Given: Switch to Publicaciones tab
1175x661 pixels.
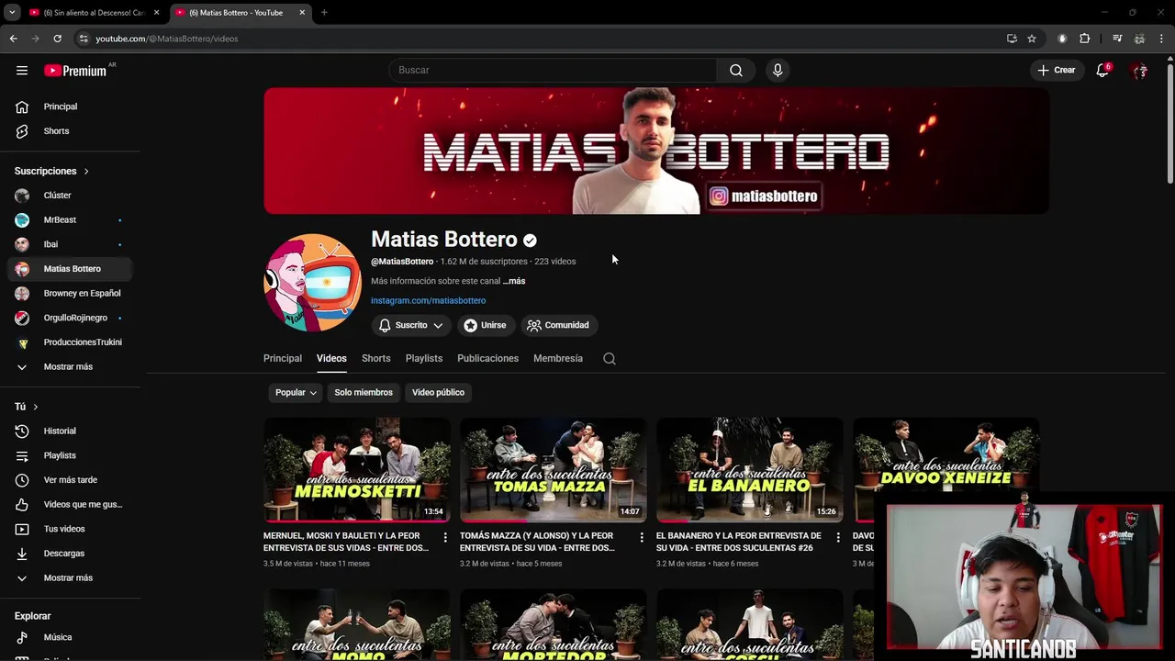Looking at the screenshot, I should [x=487, y=358].
